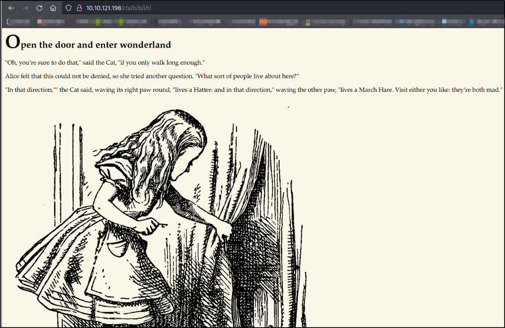
Task: Click the forward navigation arrow
Action: 25,8
